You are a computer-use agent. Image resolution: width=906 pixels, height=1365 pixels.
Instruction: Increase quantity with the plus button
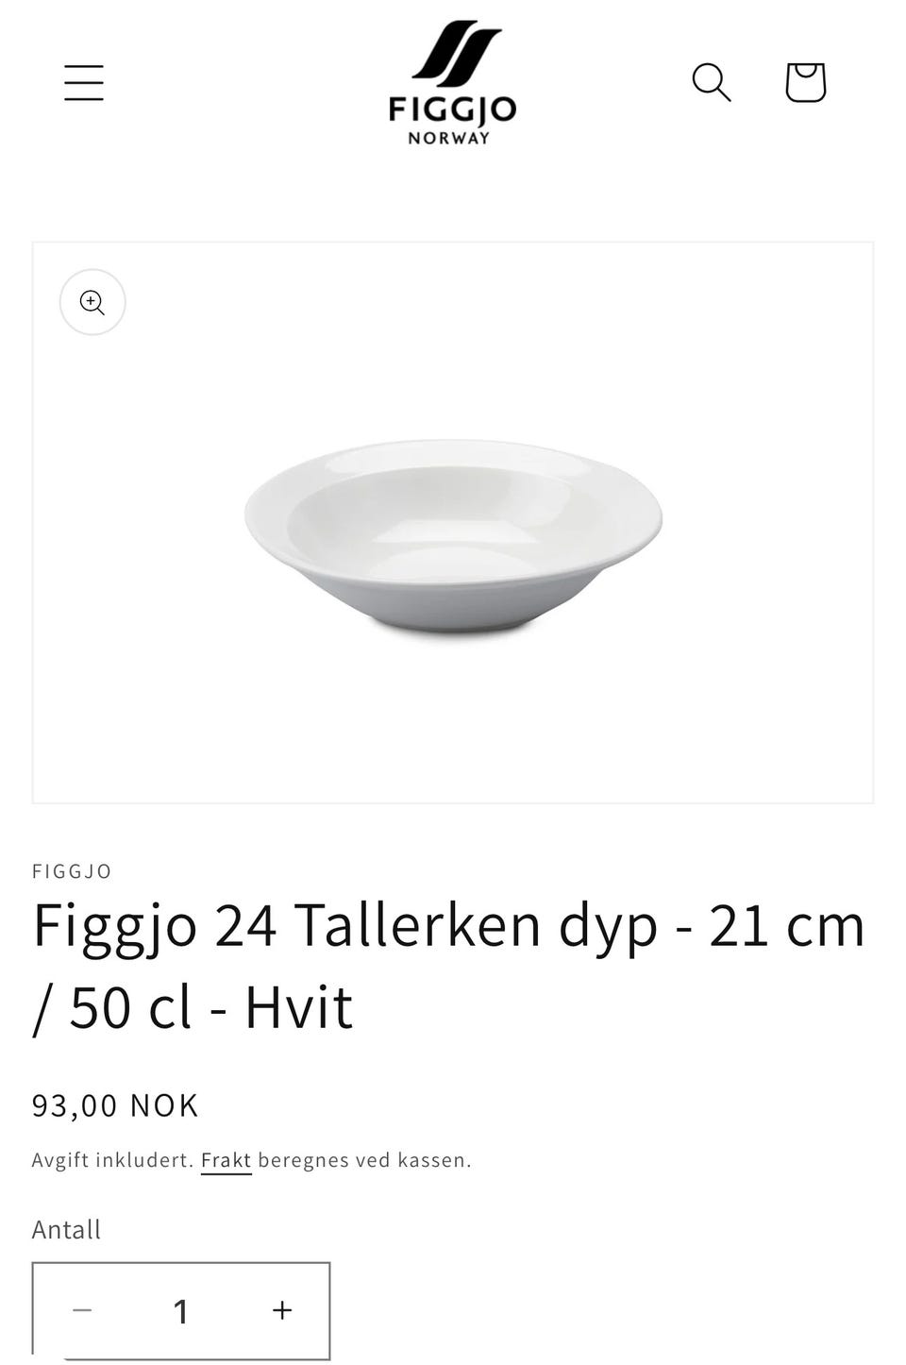pos(282,1310)
